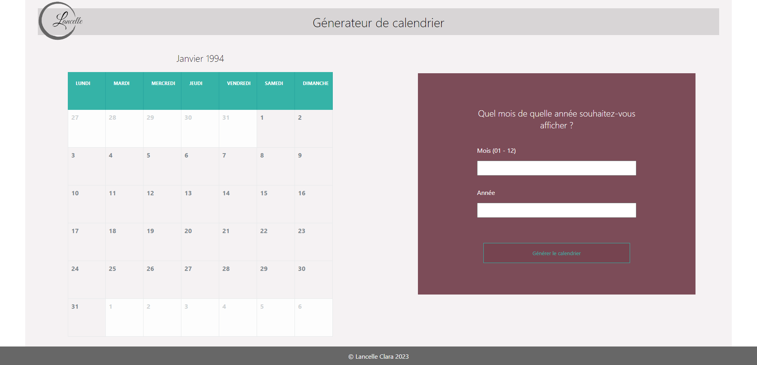The height and width of the screenshot is (365, 757).
Task: Select day 16 in the calendar
Action: [x=313, y=204]
